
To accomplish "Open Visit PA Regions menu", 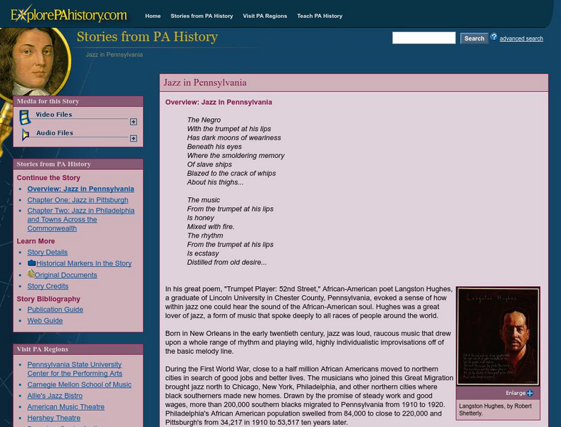I will click(x=265, y=16).
